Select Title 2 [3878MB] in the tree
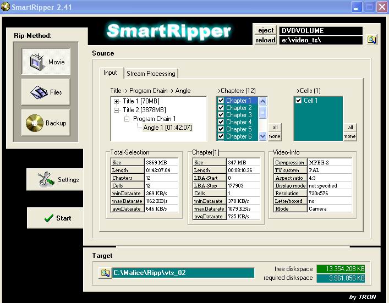The height and width of the screenshot is (303, 389). 144,110
